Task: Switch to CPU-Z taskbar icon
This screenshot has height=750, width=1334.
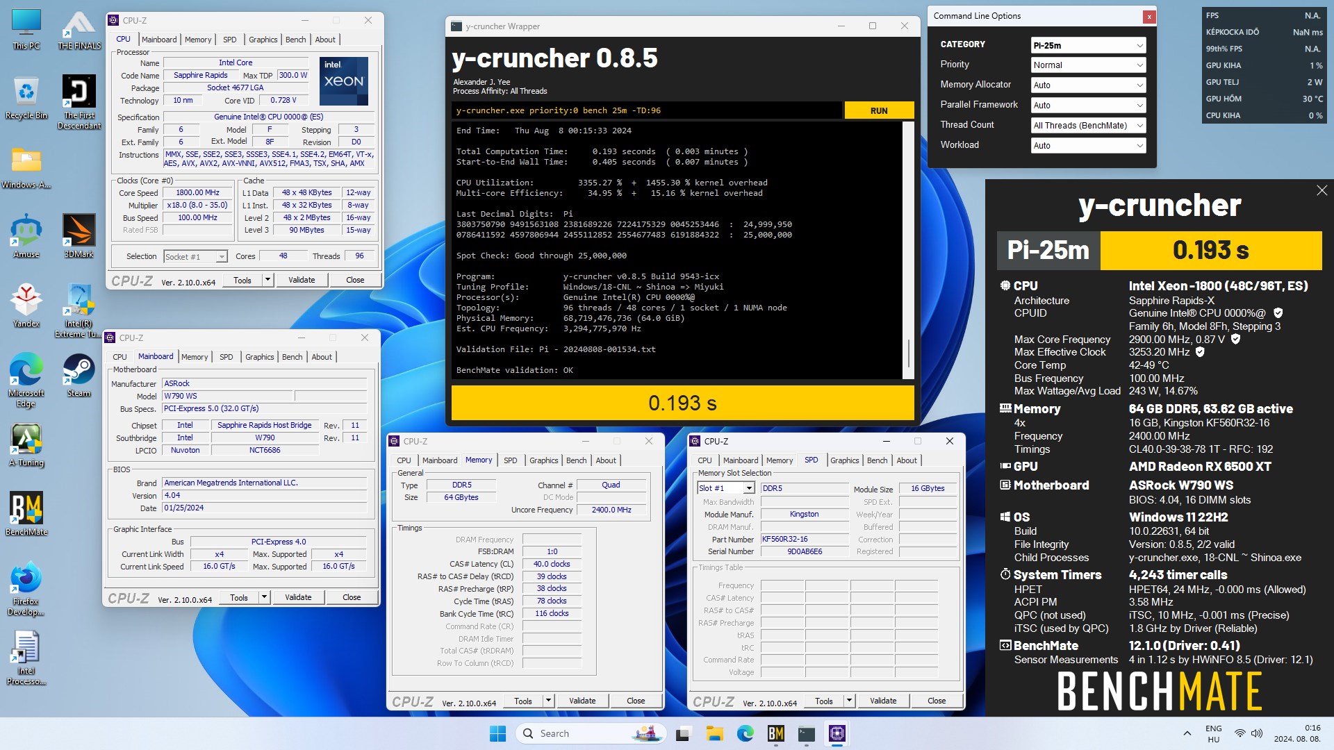Action: tap(837, 733)
